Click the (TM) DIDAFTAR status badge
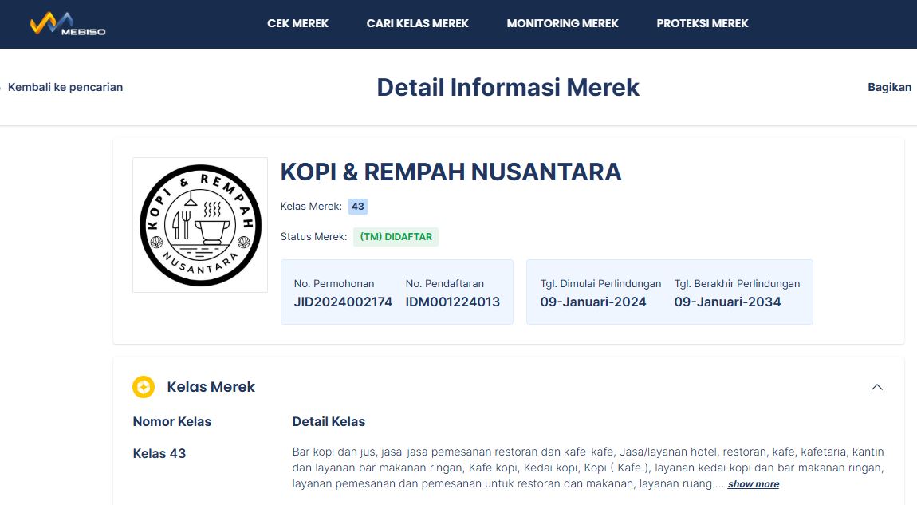This screenshot has width=917, height=505. [x=396, y=237]
